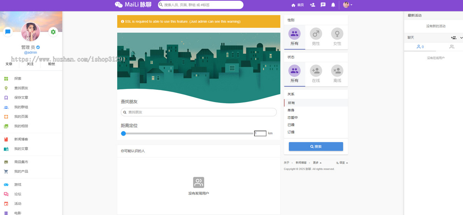Viewport: 463px width, 215px height.
Task: Click the 没有发现用户 message
Action: 198,193
